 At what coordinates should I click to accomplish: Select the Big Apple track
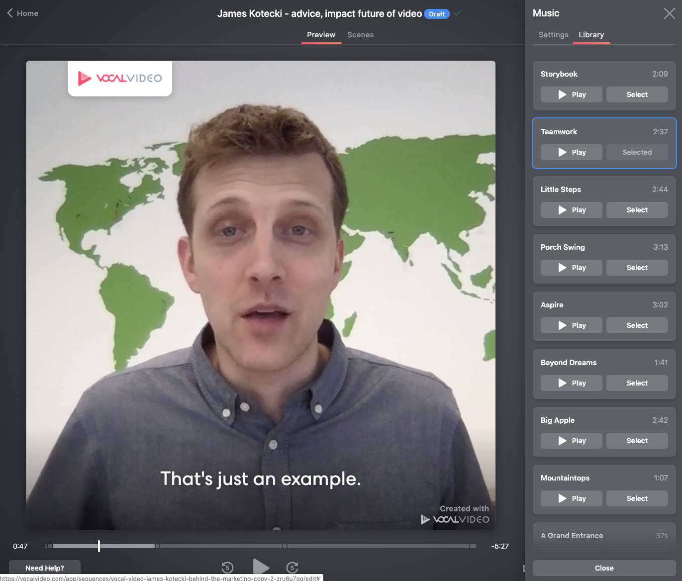pyautogui.click(x=637, y=441)
